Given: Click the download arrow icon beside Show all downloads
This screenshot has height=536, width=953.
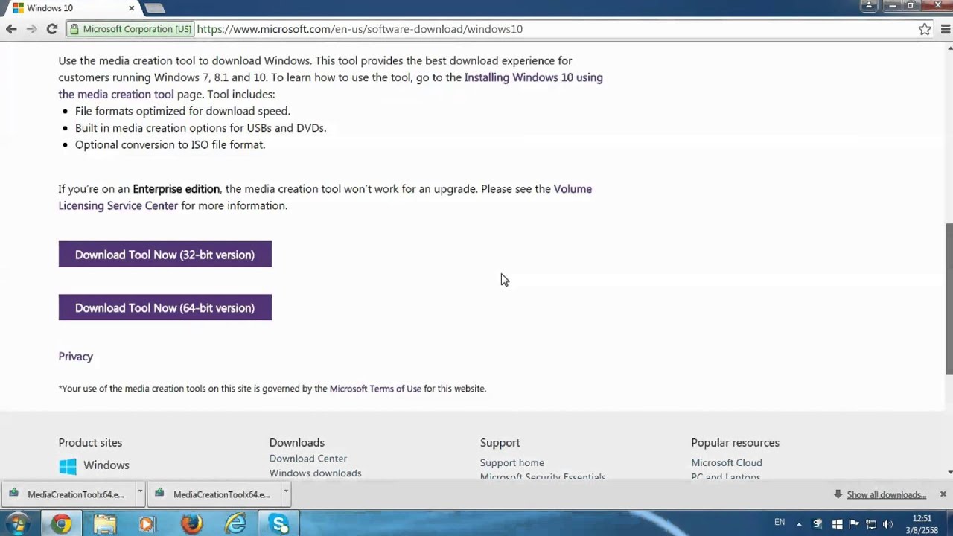Looking at the screenshot, I should [838, 494].
